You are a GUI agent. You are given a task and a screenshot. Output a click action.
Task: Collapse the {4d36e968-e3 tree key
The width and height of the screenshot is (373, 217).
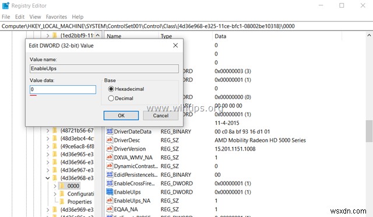coord(48,178)
